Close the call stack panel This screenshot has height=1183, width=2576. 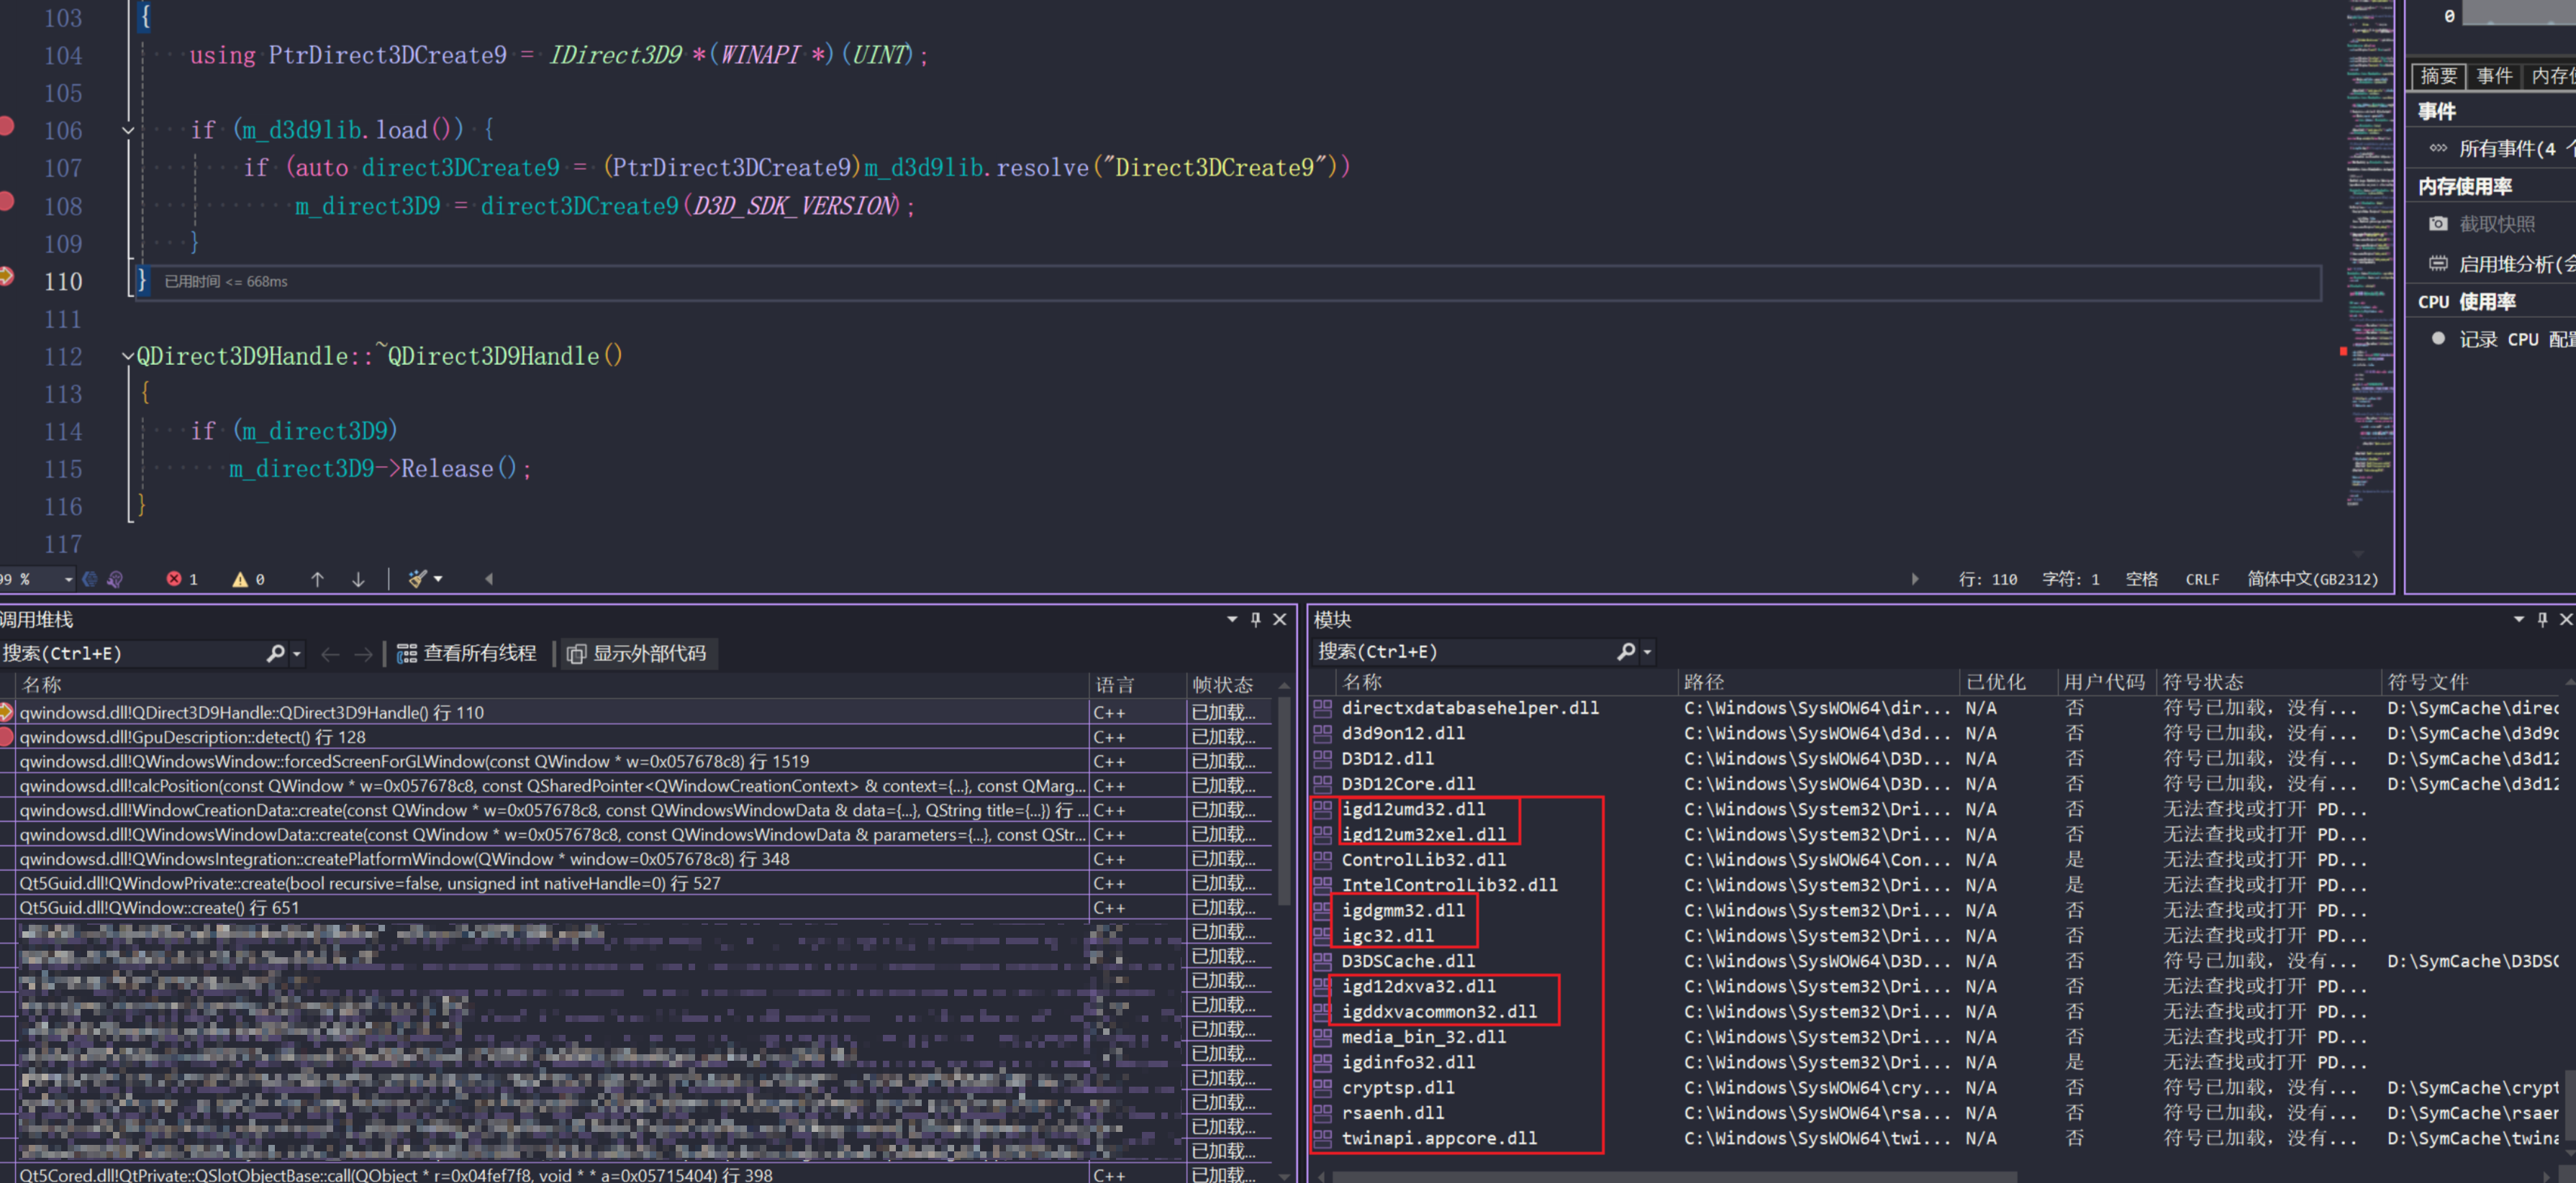tap(1280, 619)
